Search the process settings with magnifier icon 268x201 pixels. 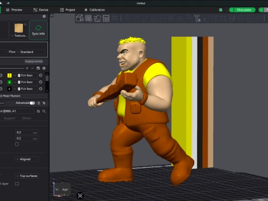click(x=44, y=111)
